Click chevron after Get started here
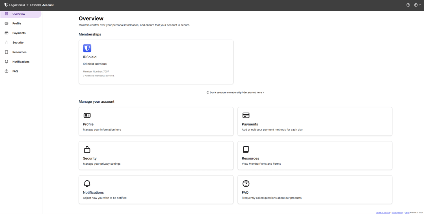Screen dimensions: 424x214 (263, 92)
